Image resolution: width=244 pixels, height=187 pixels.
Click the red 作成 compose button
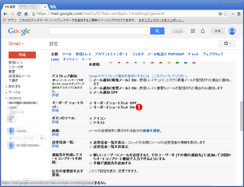(x=22, y=55)
